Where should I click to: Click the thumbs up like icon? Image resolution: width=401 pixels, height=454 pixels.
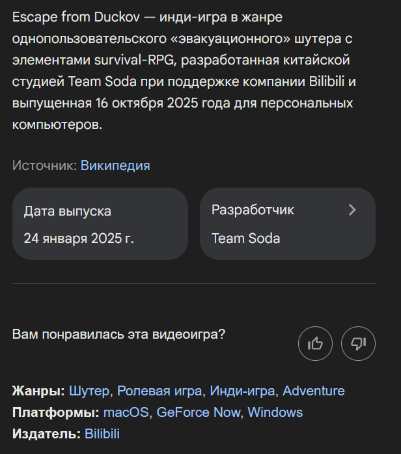pos(315,343)
